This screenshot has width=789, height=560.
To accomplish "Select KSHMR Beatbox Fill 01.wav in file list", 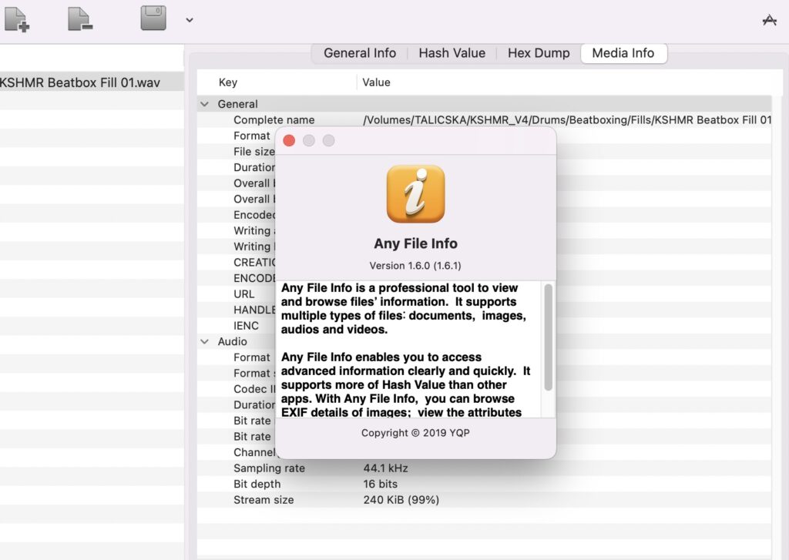I will (x=91, y=82).
